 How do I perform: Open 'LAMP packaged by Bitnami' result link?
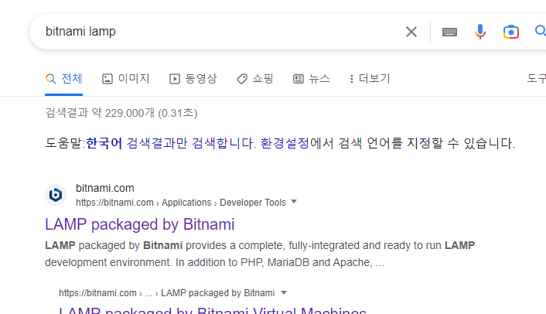[140, 224]
